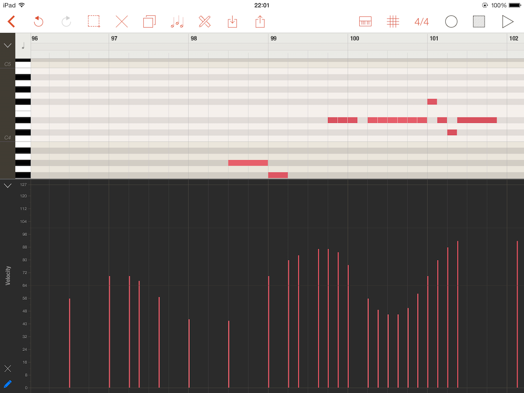Close velocity editing with the X

point(8,368)
